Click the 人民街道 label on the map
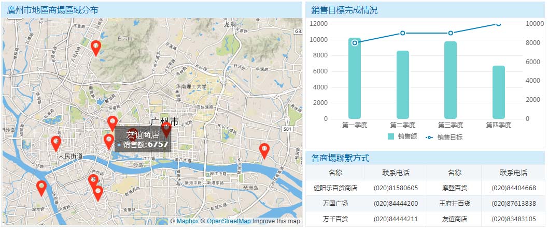Screen dimensions: 548x230 click(x=71, y=156)
